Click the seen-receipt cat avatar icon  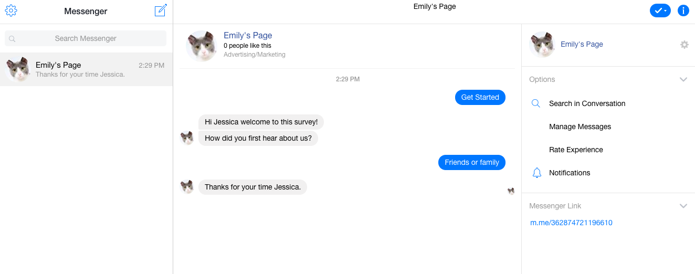pyautogui.click(x=511, y=191)
